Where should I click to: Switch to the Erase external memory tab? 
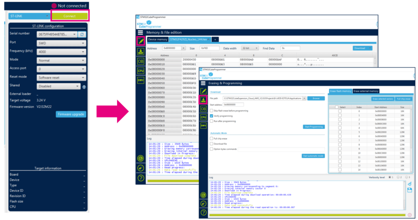[x=366, y=91]
